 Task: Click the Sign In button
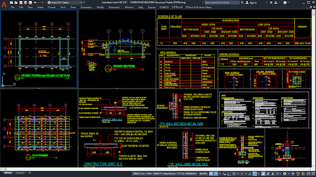[251, 2]
